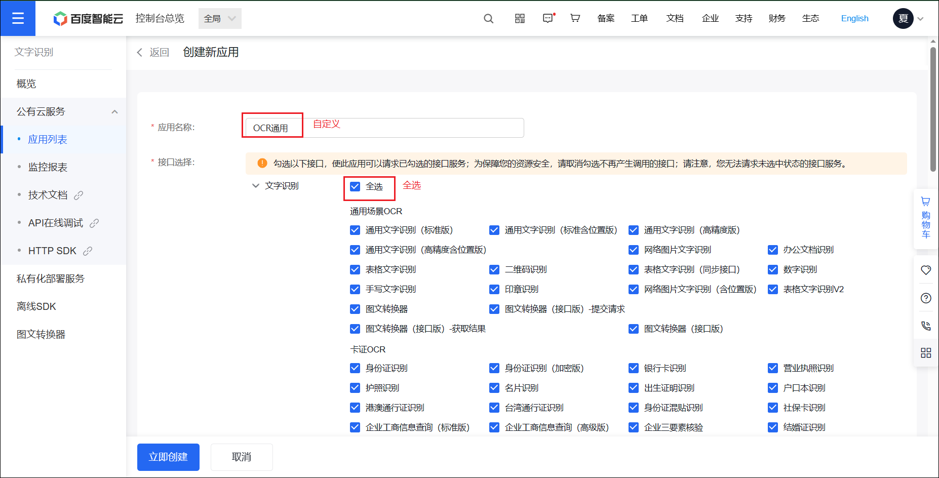Open the 监控报表 sidebar item
Image resolution: width=939 pixels, height=478 pixels.
coord(48,167)
